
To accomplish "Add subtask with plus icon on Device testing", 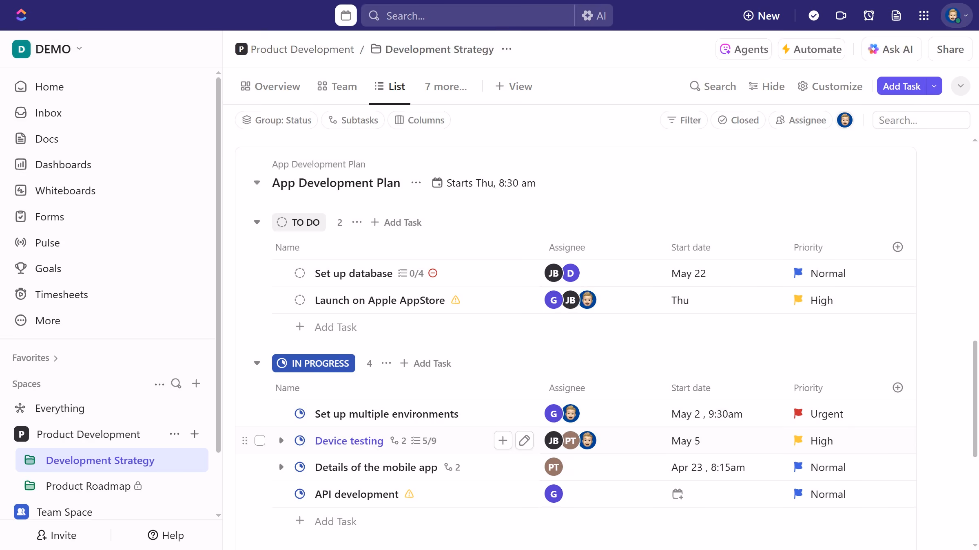I will click(503, 440).
